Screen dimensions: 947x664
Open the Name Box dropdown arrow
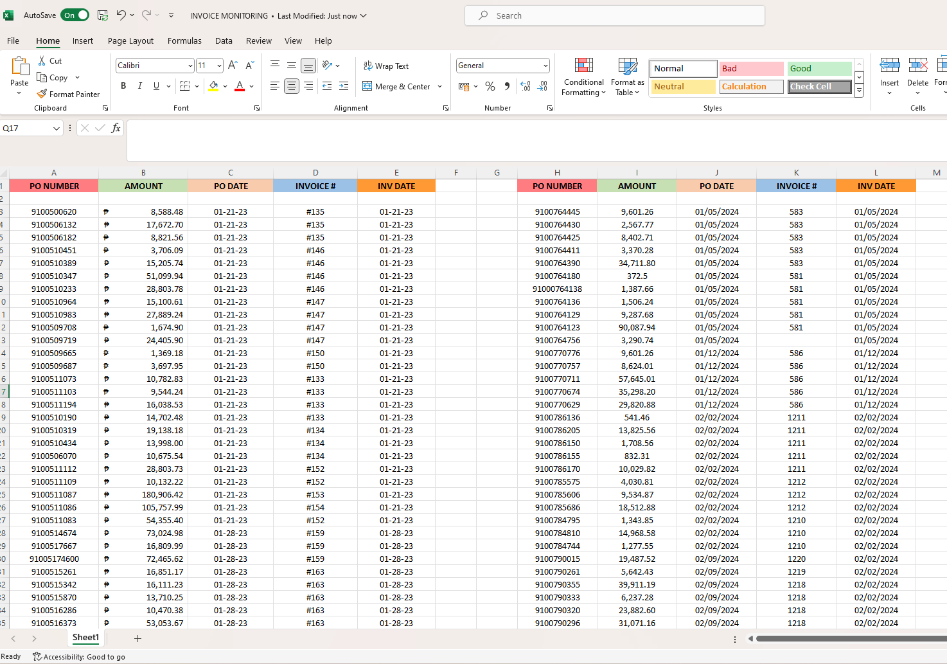[57, 129]
